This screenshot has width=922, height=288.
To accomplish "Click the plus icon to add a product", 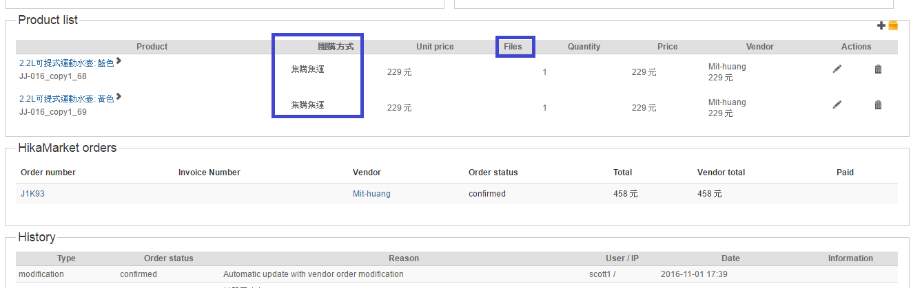I will (x=881, y=26).
